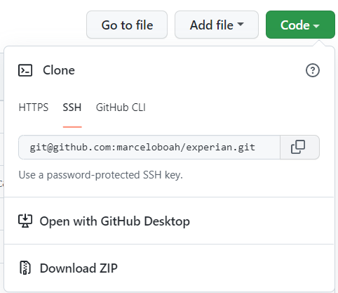Click the word Desktop in the Open with option
Screen dimensions: 338x293
[x=167, y=221]
